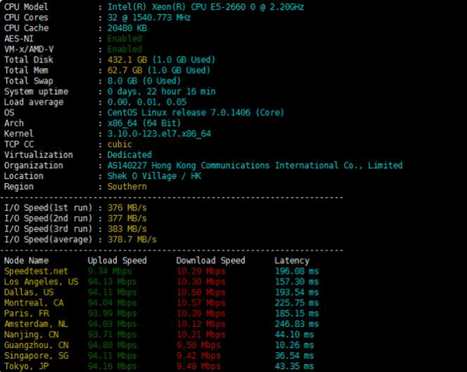Select the Speedtest.net node name
This screenshot has width=467, height=372.
pos(36,271)
